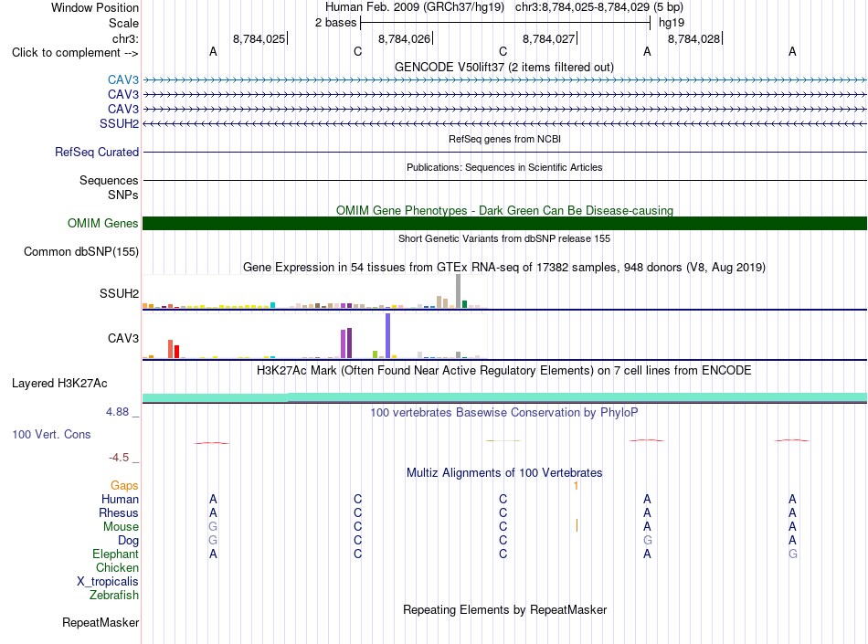Screen dimensions: 868x644
Task: Click 'RefSeq genes from NCBI' title
Action: pos(504,140)
